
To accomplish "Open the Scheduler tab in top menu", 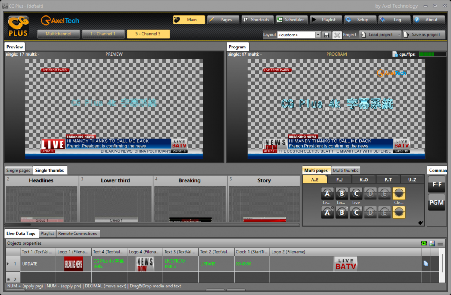I will tap(292, 20).
